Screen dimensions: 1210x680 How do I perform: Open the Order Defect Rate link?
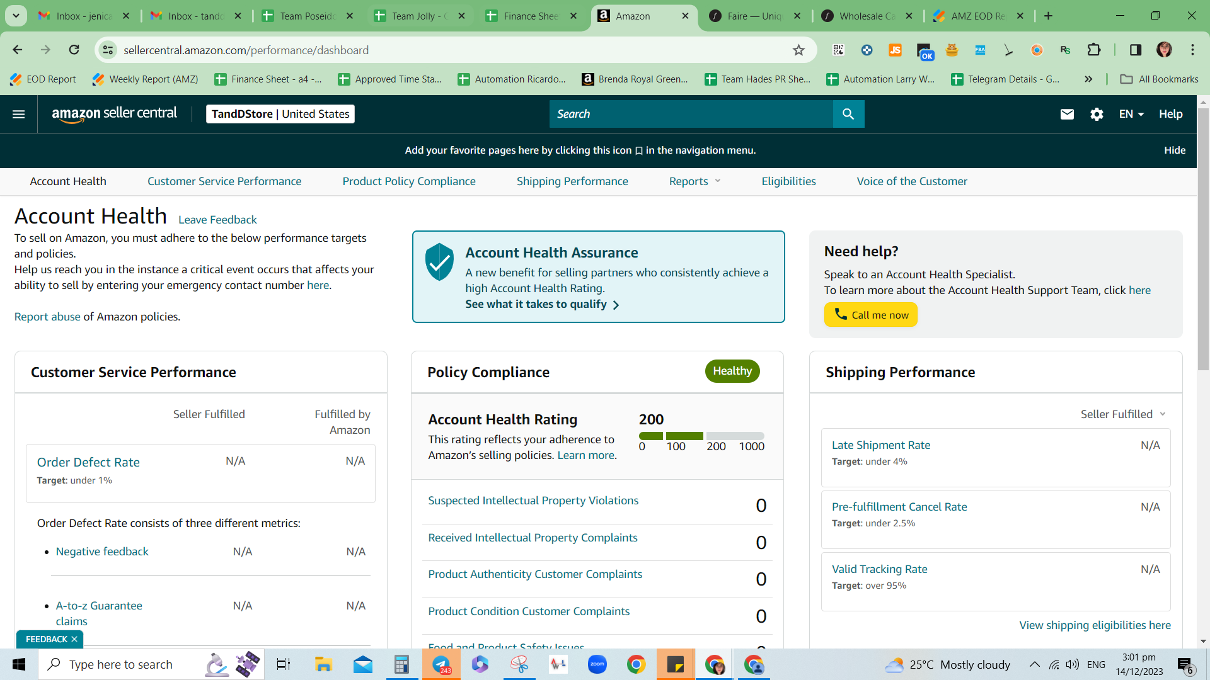click(88, 462)
